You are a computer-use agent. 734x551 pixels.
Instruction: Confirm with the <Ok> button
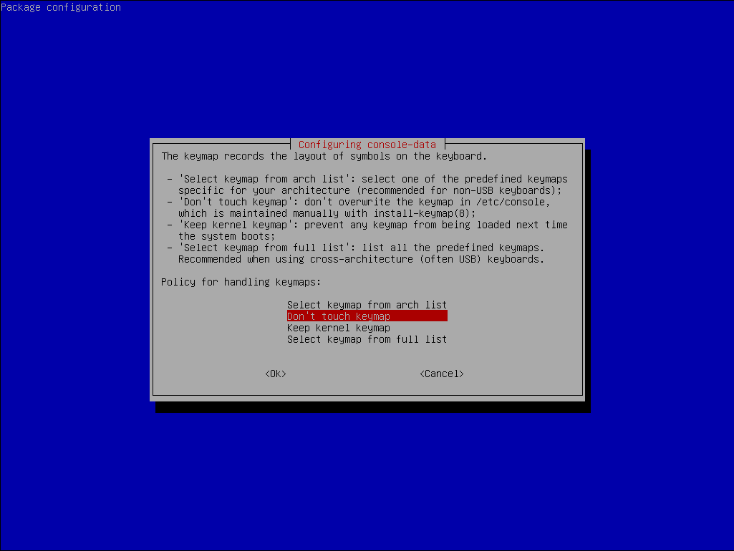click(x=276, y=374)
